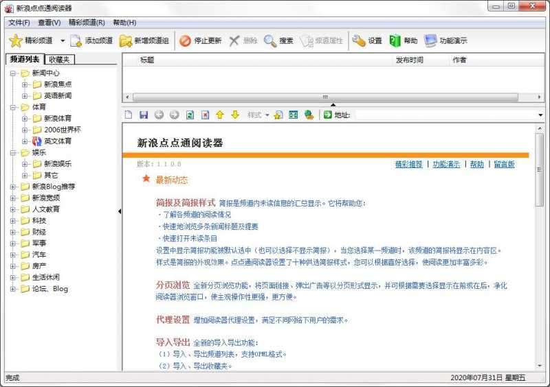550x387 pixels.
Task: Click the save floppy disk icon
Action: pyautogui.click(x=144, y=115)
